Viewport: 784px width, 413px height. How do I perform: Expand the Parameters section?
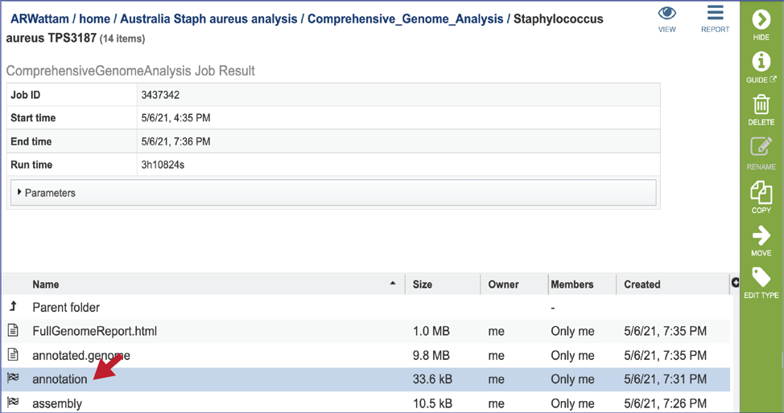coord(333,193)
